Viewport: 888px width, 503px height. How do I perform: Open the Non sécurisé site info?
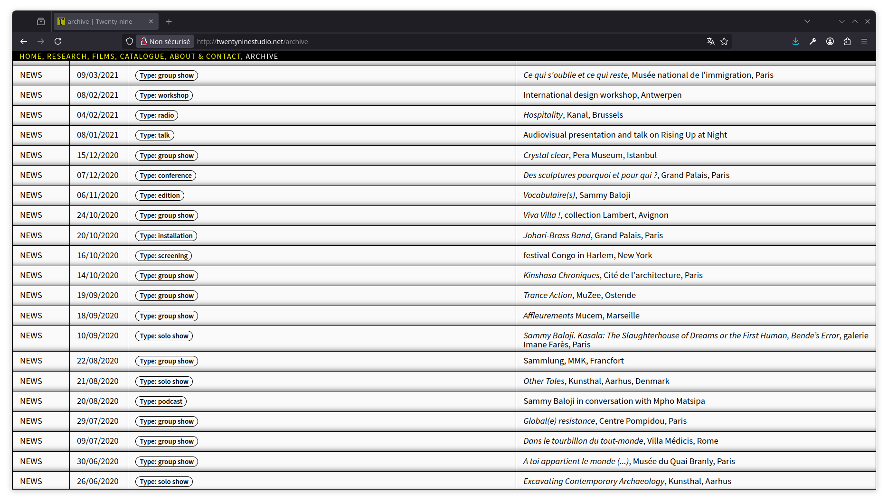click(x=165, y=42)
